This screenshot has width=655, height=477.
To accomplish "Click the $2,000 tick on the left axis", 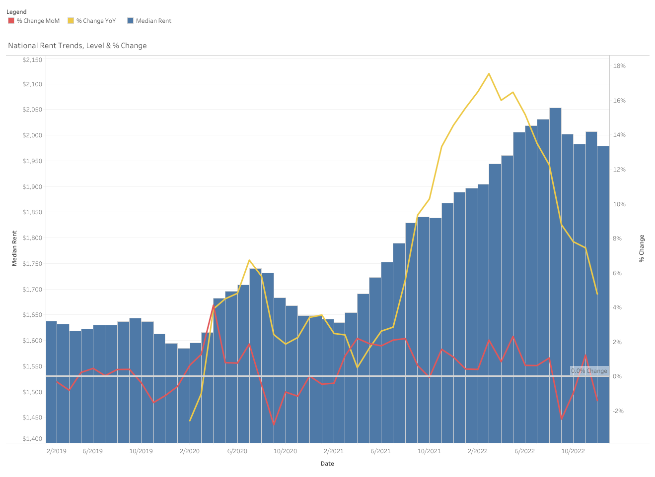I will [32, 135].
